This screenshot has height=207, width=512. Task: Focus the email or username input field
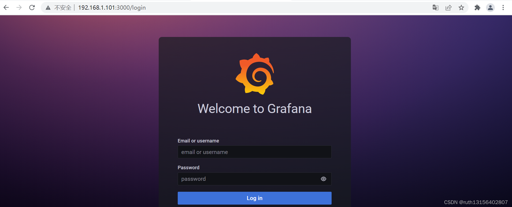pyautogui.click(x=255, y=152)
